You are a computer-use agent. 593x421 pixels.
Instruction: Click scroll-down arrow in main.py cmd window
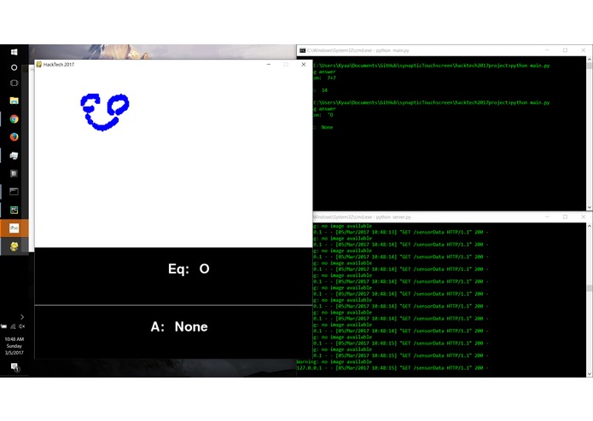point(590,207)
